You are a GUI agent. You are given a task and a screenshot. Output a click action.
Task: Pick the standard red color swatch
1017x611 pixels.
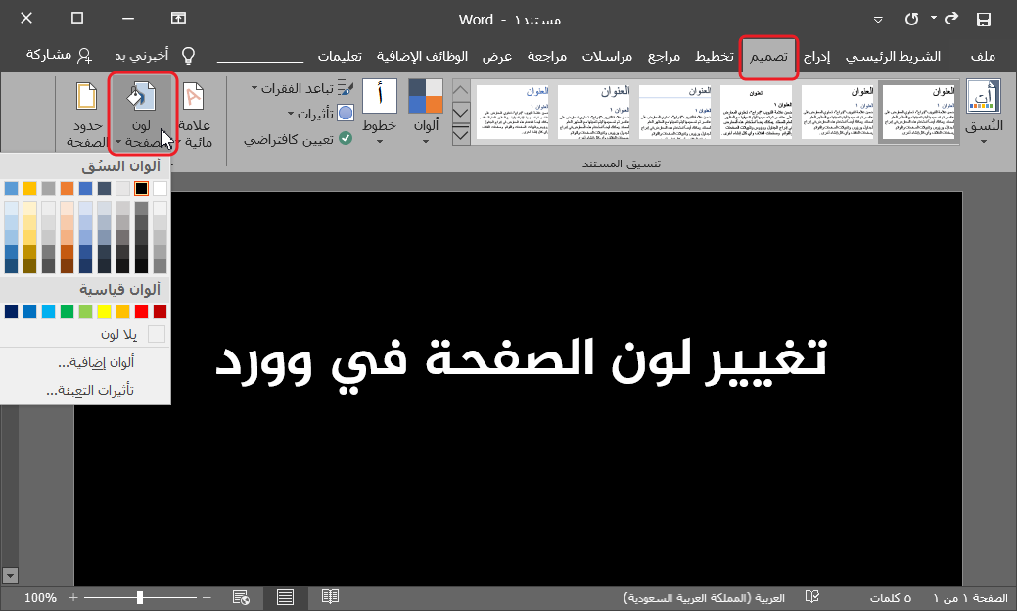[x=141, y=311]
